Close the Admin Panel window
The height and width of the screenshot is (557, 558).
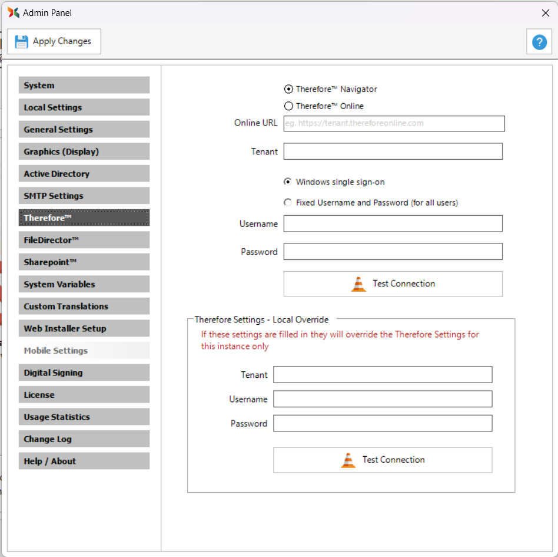(545, 12)
